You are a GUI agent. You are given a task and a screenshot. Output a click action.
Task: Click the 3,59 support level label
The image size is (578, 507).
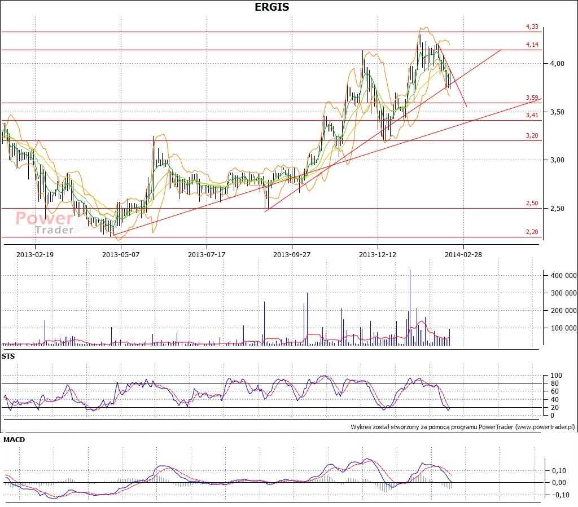coord(532,98)
